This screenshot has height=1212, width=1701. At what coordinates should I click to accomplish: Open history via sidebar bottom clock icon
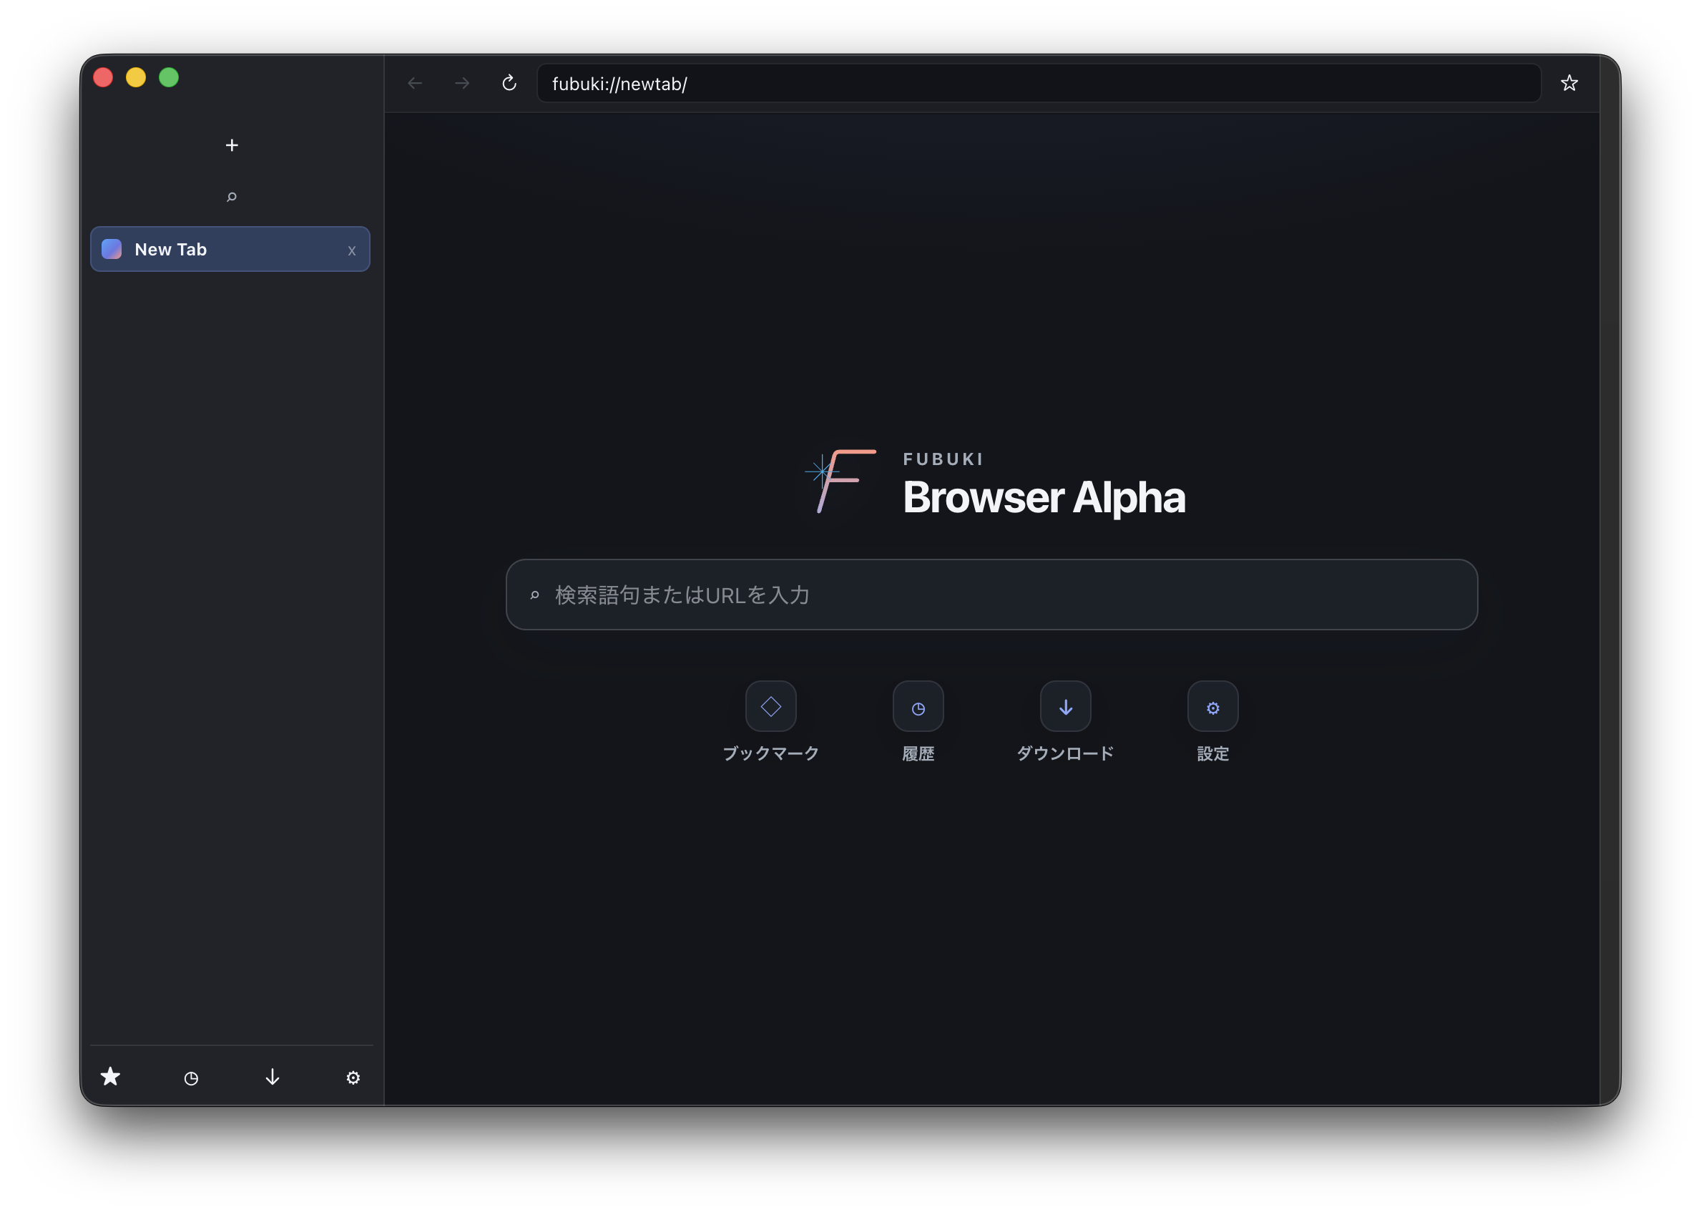coord(191,1077)
